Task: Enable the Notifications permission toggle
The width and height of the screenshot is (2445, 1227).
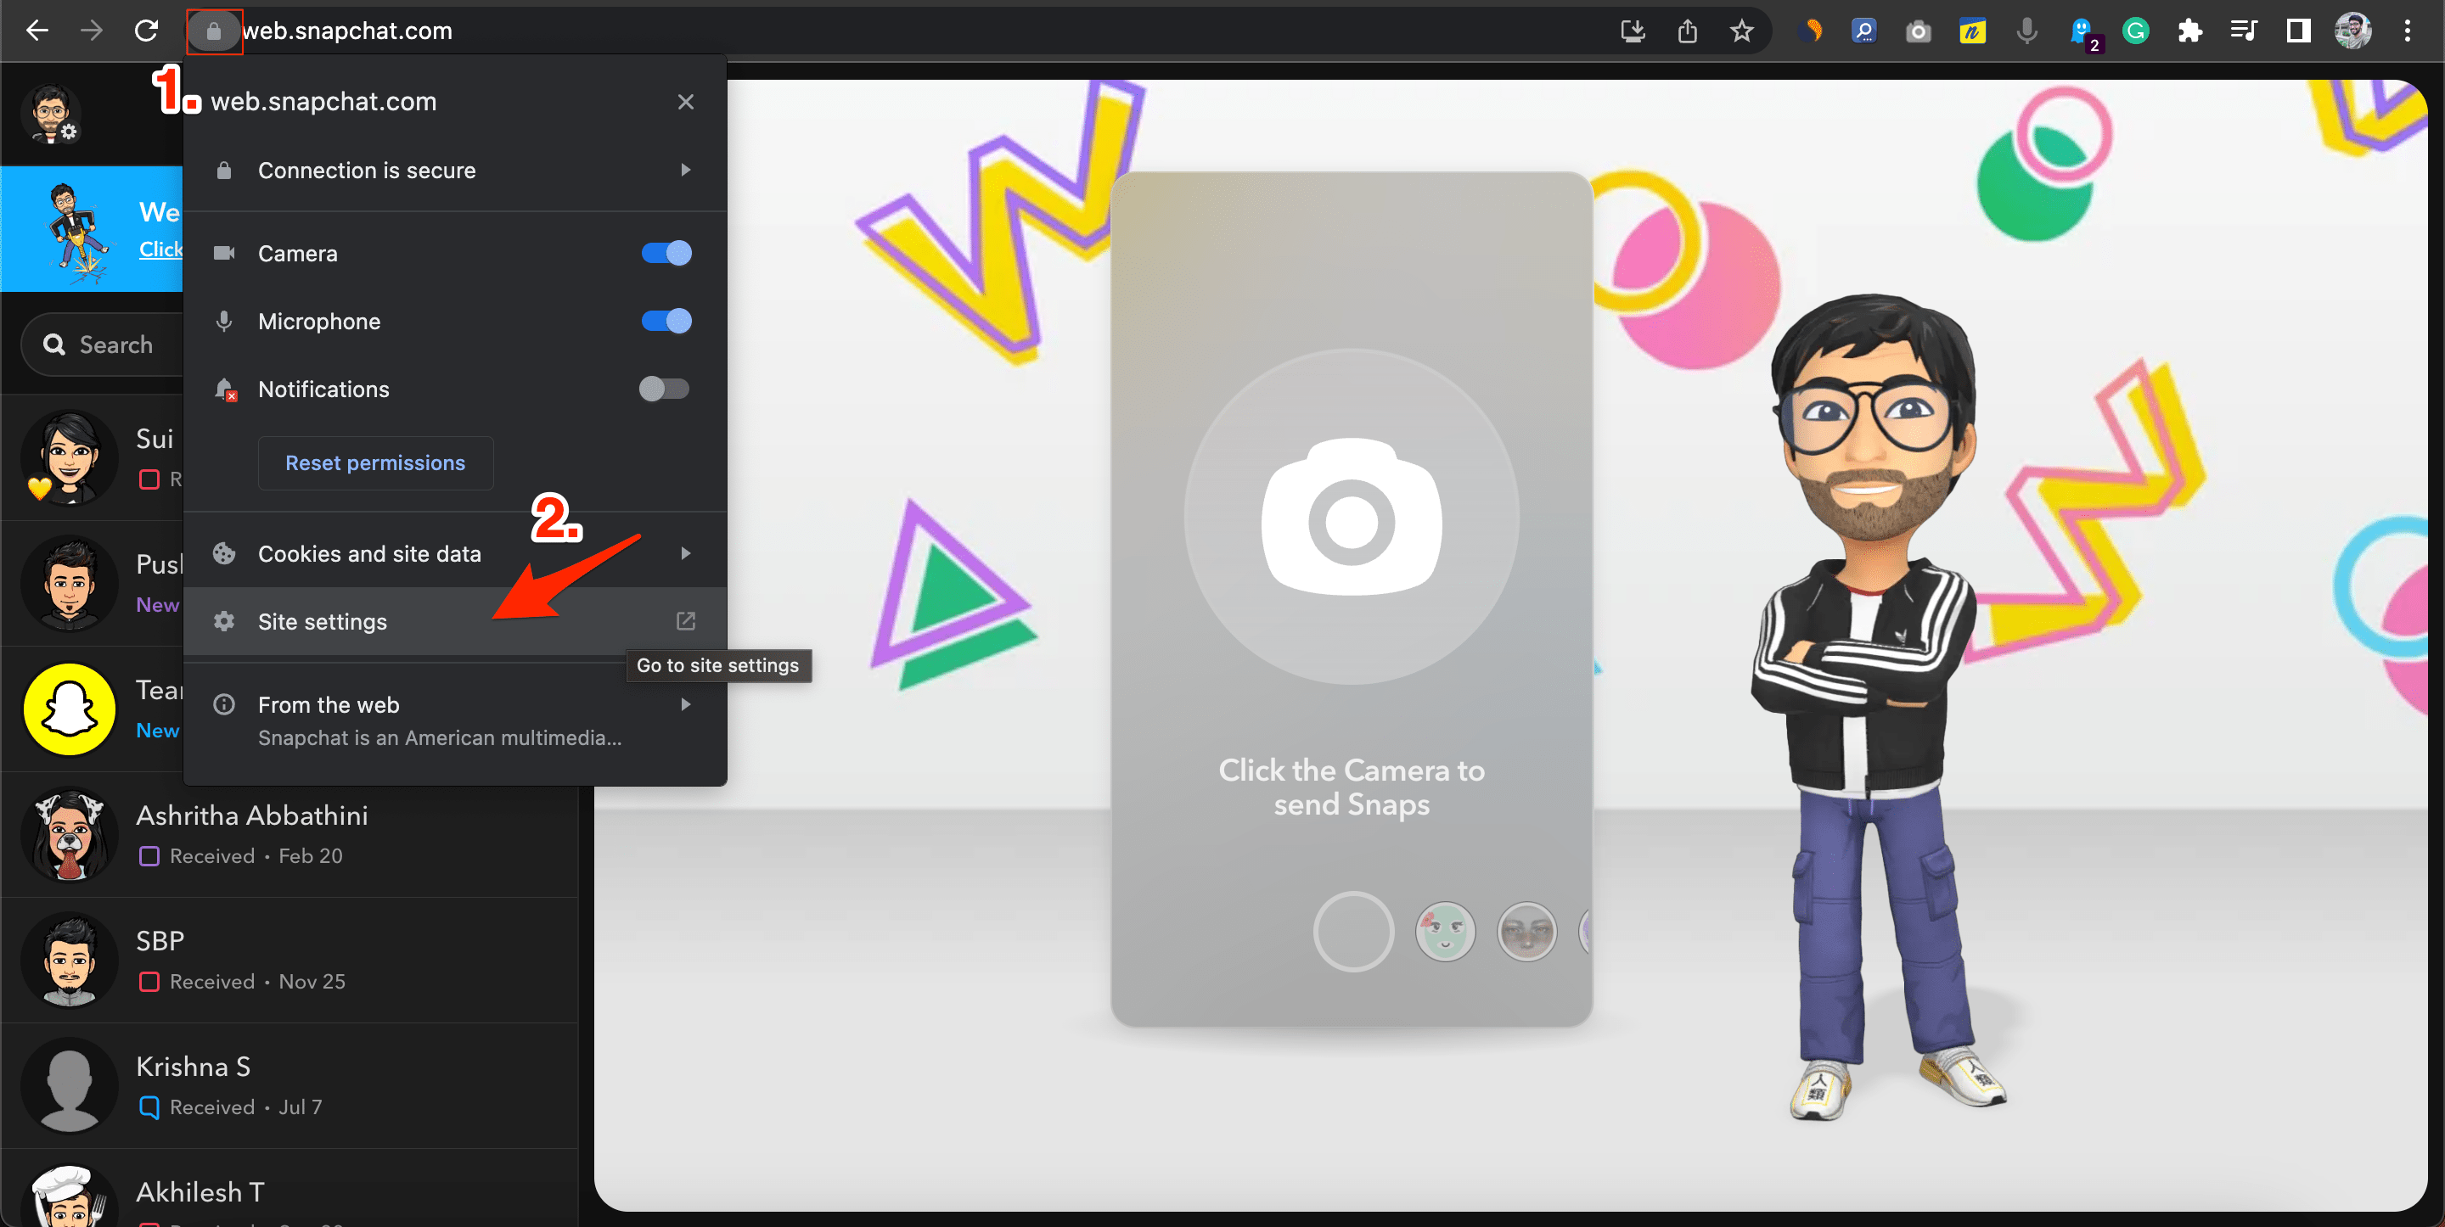Action: (665, 389)
